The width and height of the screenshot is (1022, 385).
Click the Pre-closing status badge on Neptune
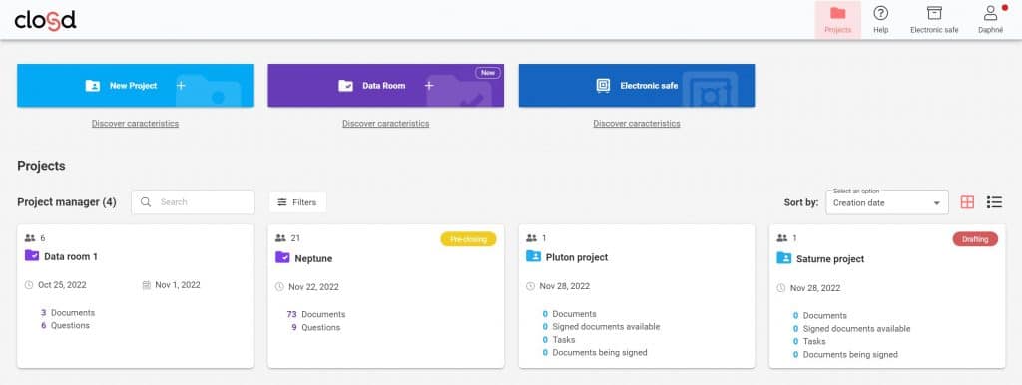(468, 239)
